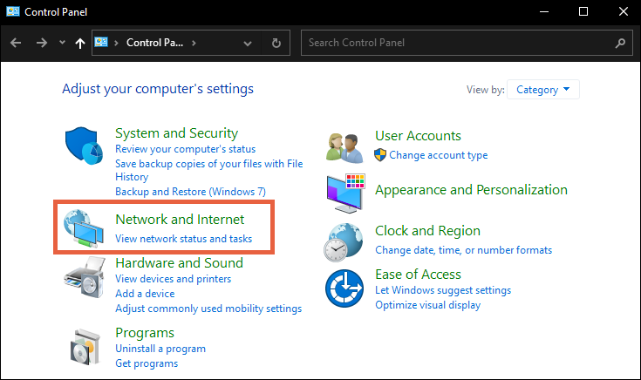Viewport: 641px width, 380px height.
Task: Click the Back navigation arrow
Action: 16,43
